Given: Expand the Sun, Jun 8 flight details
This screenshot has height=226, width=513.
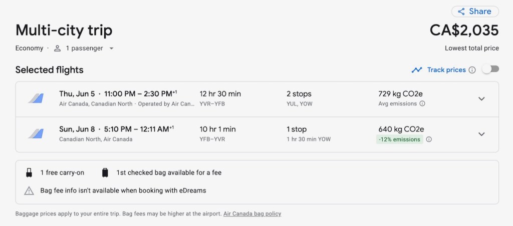Looking at the screenshot, I should click(x=481, y=134).
